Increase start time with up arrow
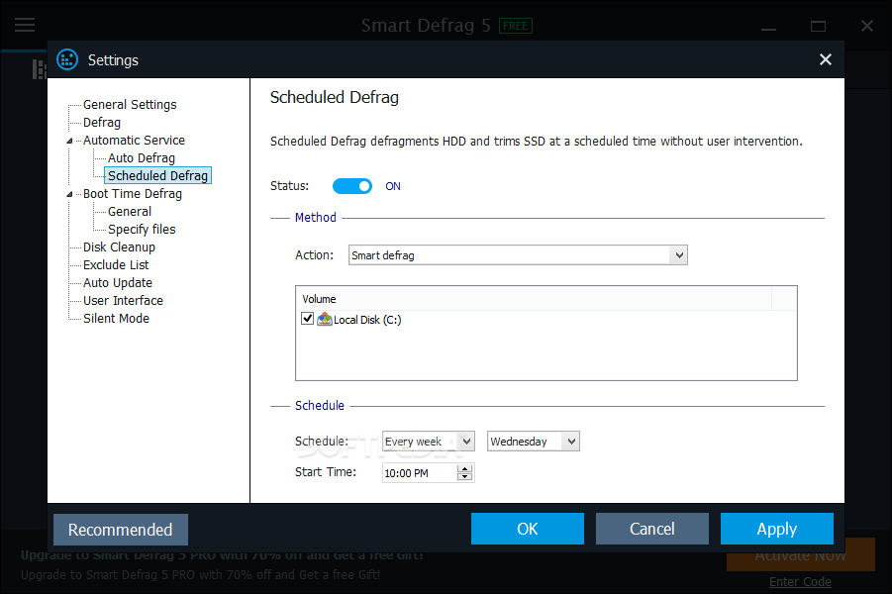 464,469
